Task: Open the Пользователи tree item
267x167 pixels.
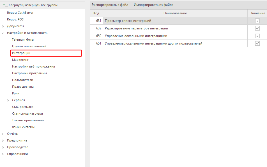Action: tap(22, 80)
